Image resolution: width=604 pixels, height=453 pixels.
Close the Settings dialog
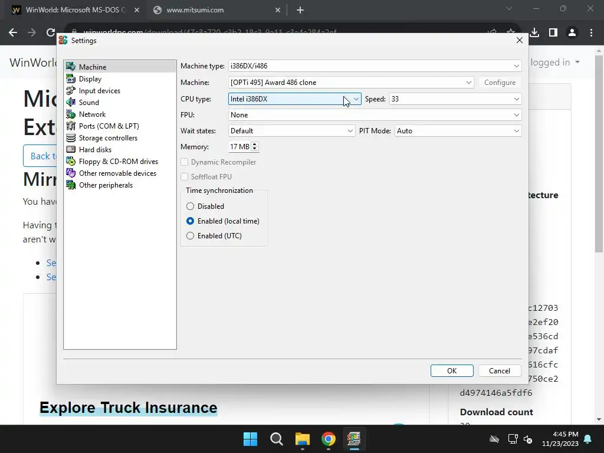pos(519,41)
